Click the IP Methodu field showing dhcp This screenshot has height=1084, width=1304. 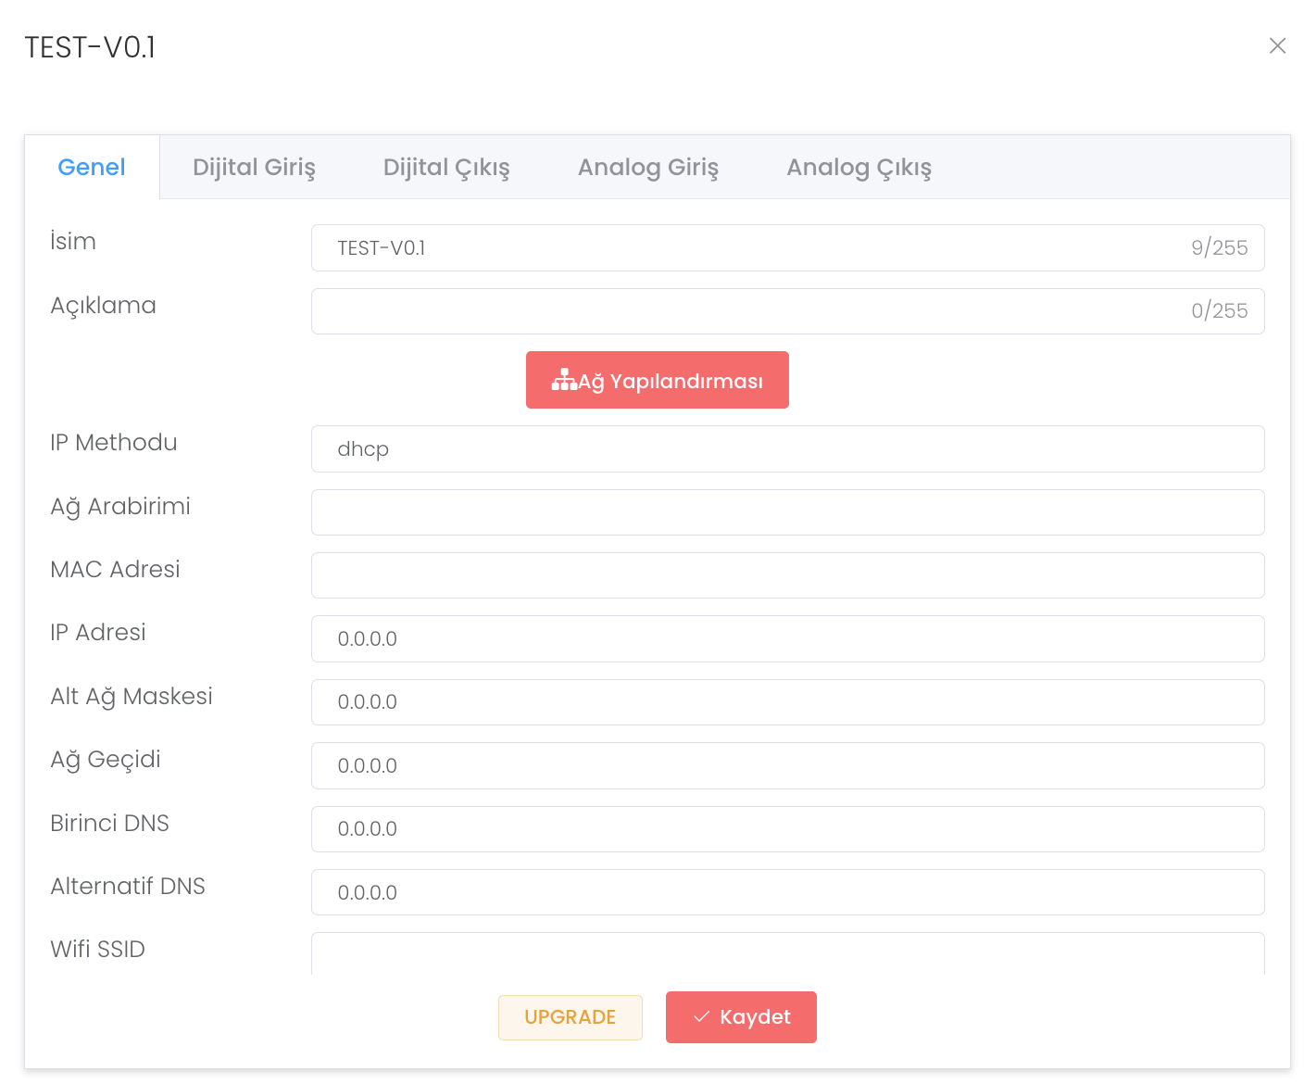click(787, 449)
